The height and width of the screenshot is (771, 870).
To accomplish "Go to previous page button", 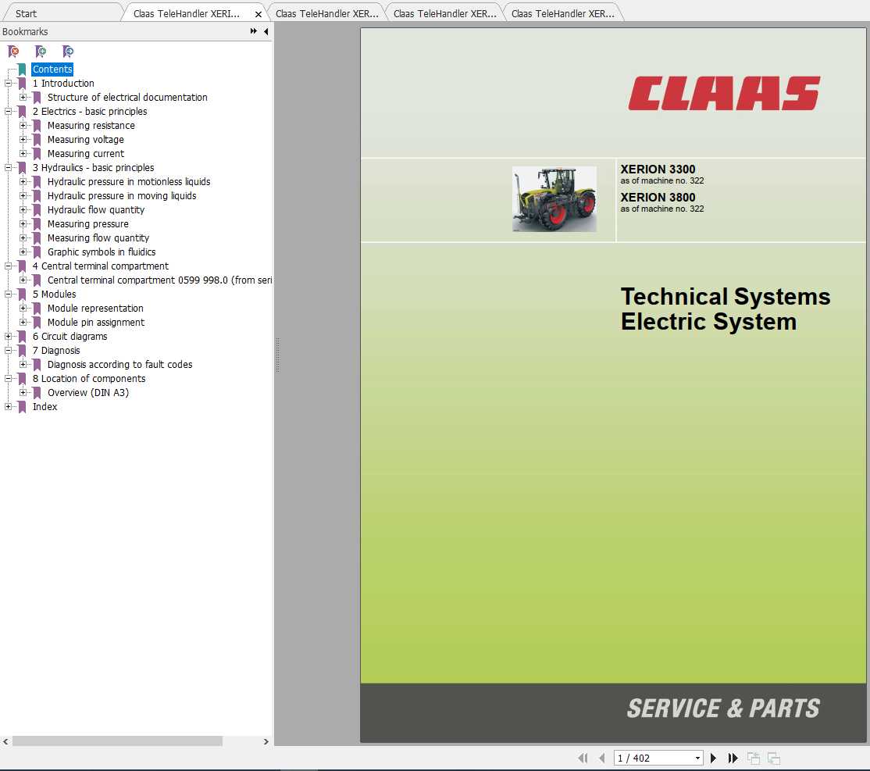I will coord(602,758).
